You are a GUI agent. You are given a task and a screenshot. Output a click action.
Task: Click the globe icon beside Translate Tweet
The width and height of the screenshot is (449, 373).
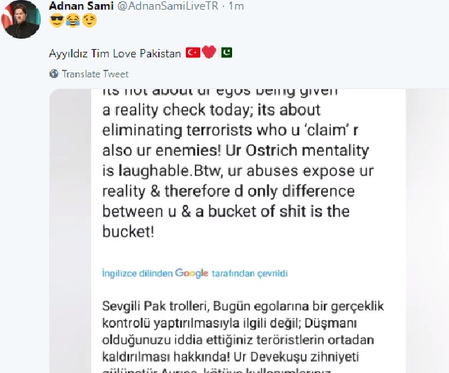[54, 74]
